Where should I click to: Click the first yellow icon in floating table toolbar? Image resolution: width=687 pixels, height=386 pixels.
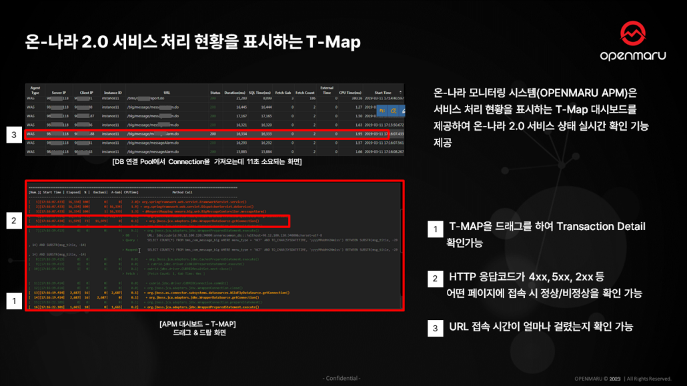pos(383,111)
